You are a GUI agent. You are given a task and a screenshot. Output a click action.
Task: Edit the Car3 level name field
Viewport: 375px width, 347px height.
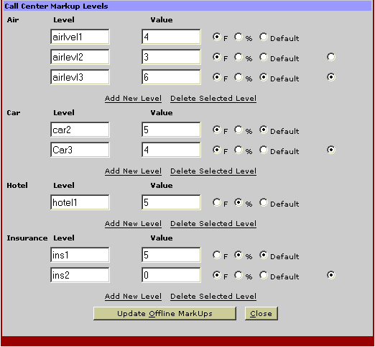pos(80,150)
